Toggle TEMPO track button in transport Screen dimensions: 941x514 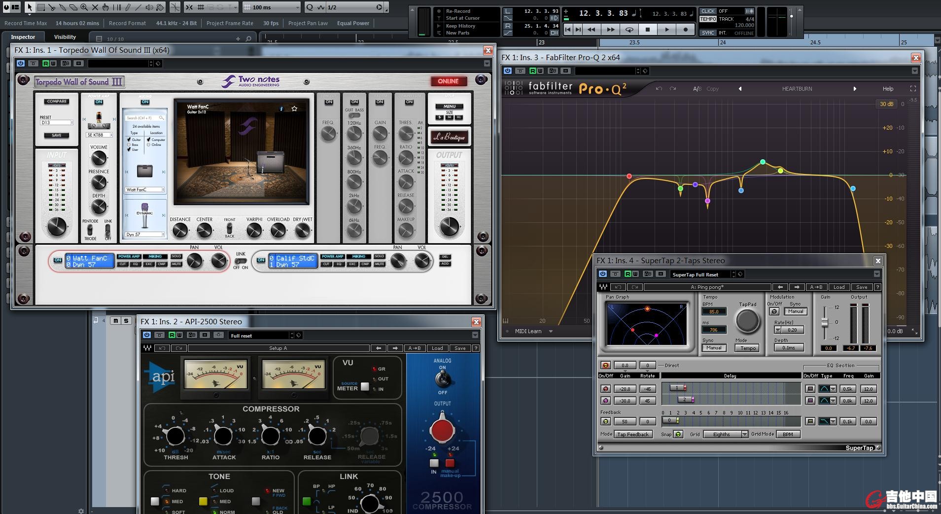pos(708,19)
